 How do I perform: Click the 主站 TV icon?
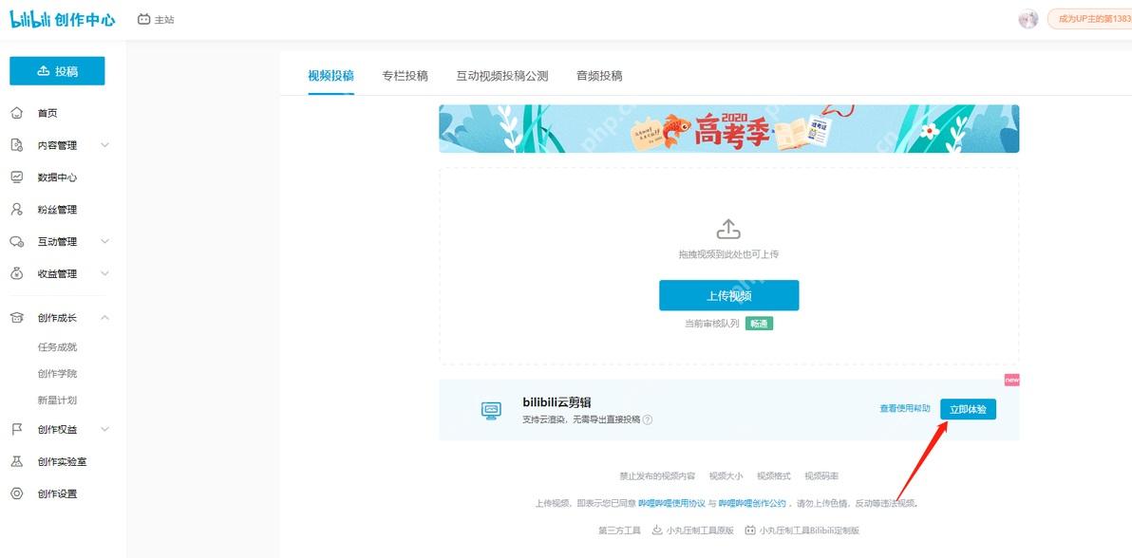click(143, 20)
